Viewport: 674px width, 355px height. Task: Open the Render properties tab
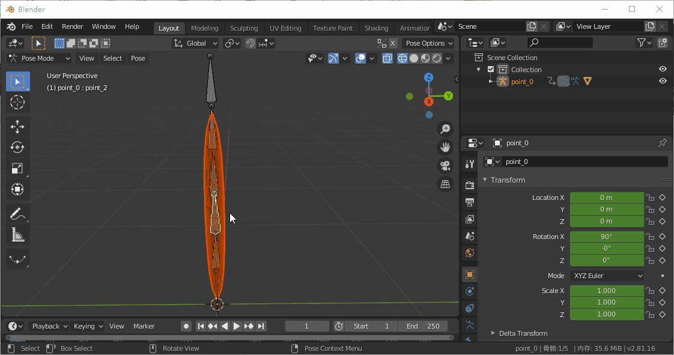[x=470, y=185]
